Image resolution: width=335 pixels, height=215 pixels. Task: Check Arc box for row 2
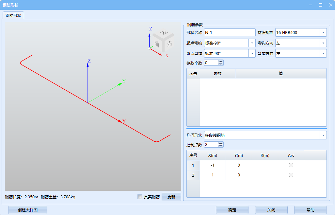tap(291, 175)
